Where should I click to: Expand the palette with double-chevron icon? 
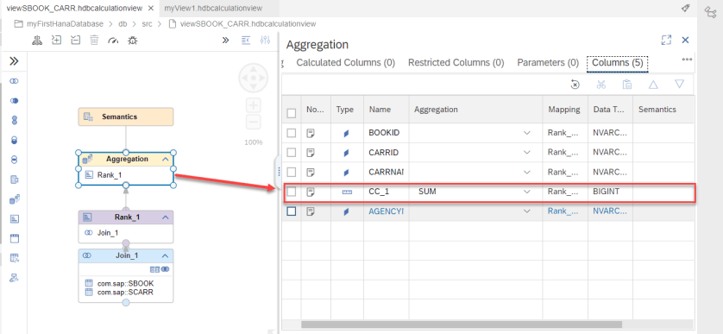(15, 61)
